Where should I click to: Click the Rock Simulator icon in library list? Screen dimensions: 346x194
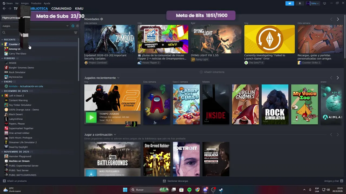[x=6, y=72]
